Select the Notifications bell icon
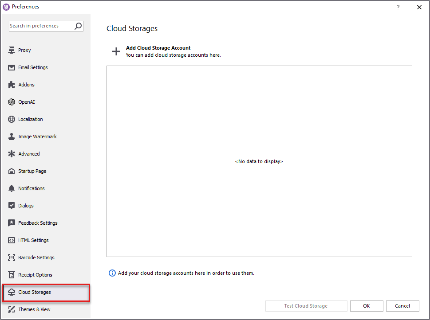This screenshot has height=320, width=430. 11,188
